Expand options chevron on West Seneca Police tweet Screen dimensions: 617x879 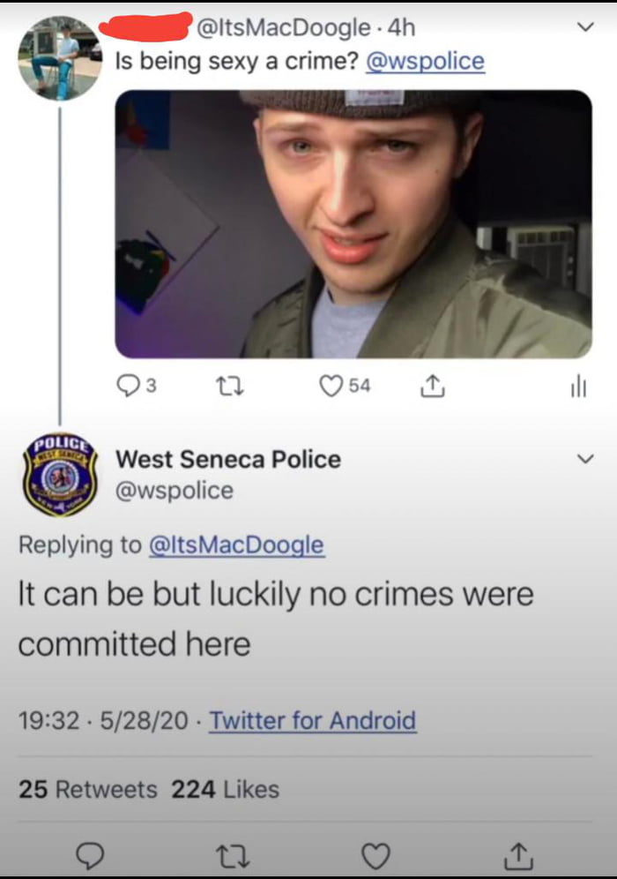click(x=584, y=458)
